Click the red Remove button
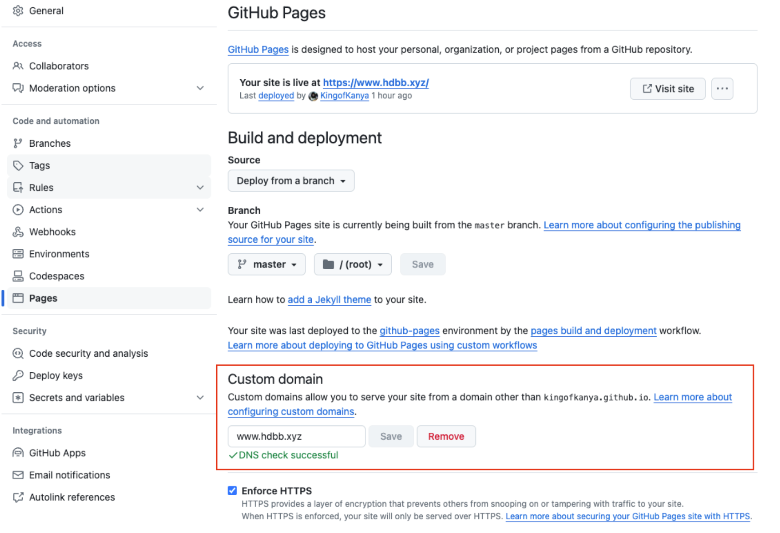 446,436
